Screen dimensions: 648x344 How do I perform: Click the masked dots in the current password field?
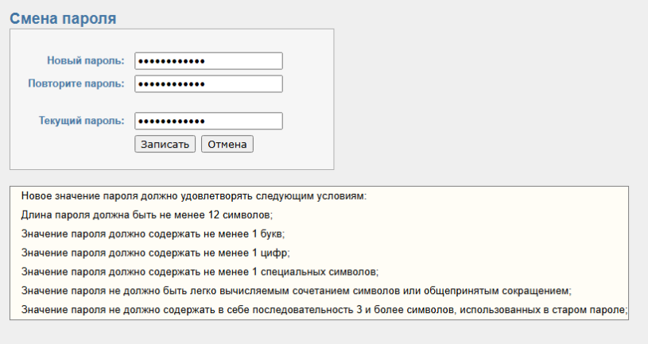coord(171,121)
